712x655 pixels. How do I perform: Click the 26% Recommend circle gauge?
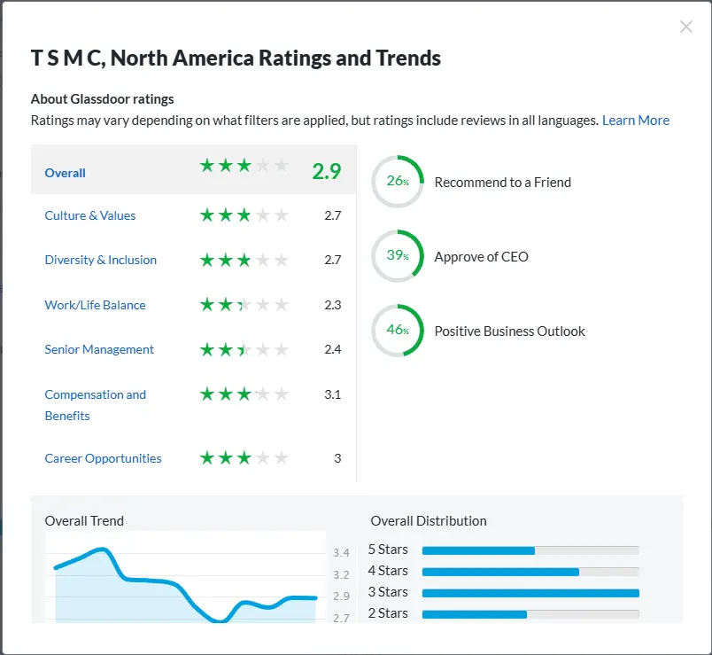[x=398, y=182]
